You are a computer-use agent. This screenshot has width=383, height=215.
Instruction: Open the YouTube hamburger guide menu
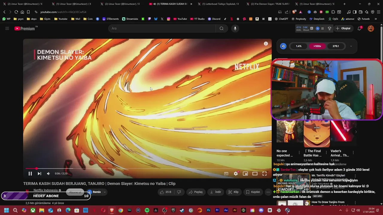point(7,28)
